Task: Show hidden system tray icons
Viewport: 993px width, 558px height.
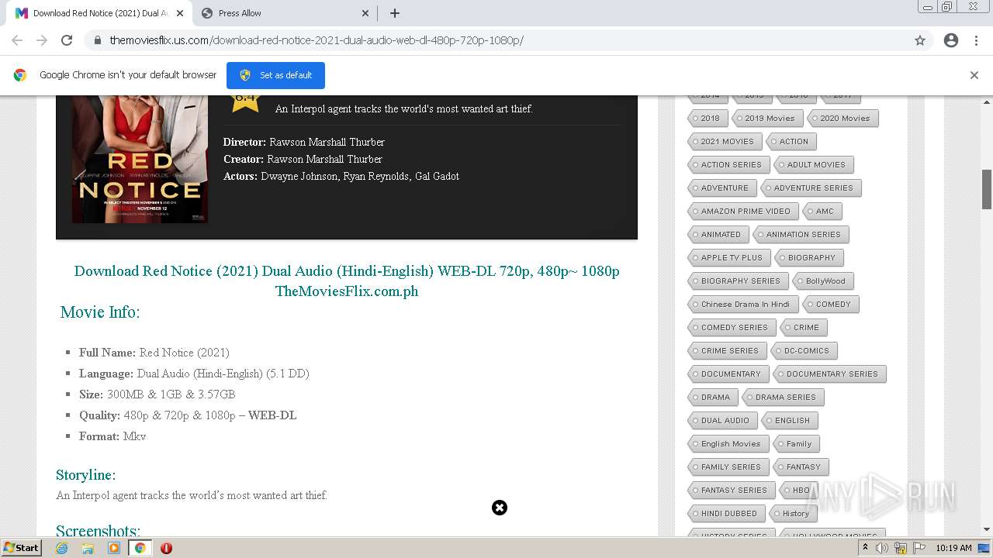Action: tap(865, 548)
